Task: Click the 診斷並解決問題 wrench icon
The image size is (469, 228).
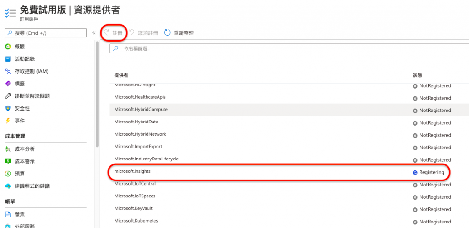Action: click(x=8, y=96)
